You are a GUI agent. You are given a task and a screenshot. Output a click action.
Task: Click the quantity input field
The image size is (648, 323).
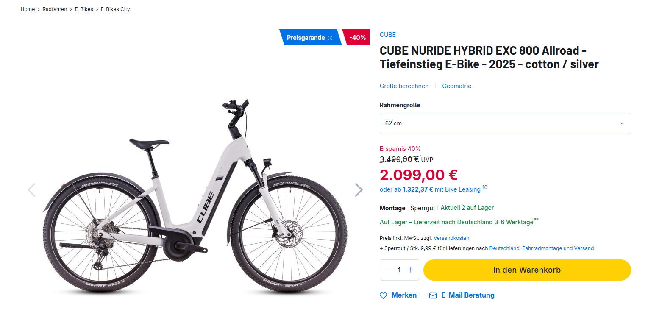click(399, 270)
